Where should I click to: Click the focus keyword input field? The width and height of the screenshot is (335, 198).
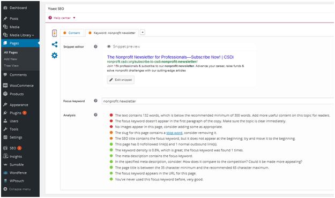[218, 101]
